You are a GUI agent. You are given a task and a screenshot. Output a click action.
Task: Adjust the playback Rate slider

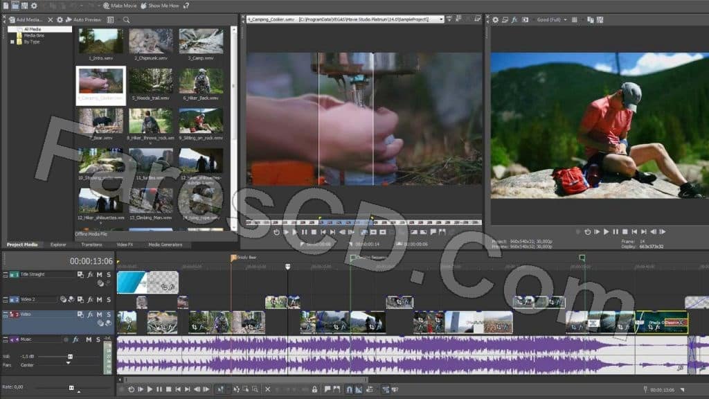pyautogui.click(x=71, y=388)
